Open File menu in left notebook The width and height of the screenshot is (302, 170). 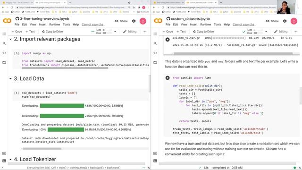click(x=17, y=25)
